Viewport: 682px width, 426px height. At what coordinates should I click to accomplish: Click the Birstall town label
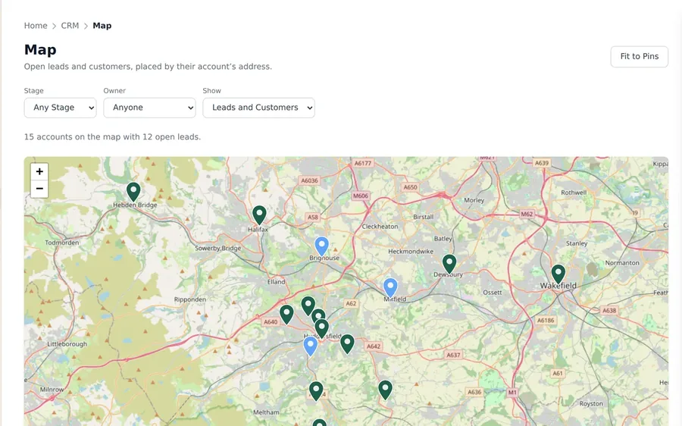pyautogui.click(x=423, y=217)
